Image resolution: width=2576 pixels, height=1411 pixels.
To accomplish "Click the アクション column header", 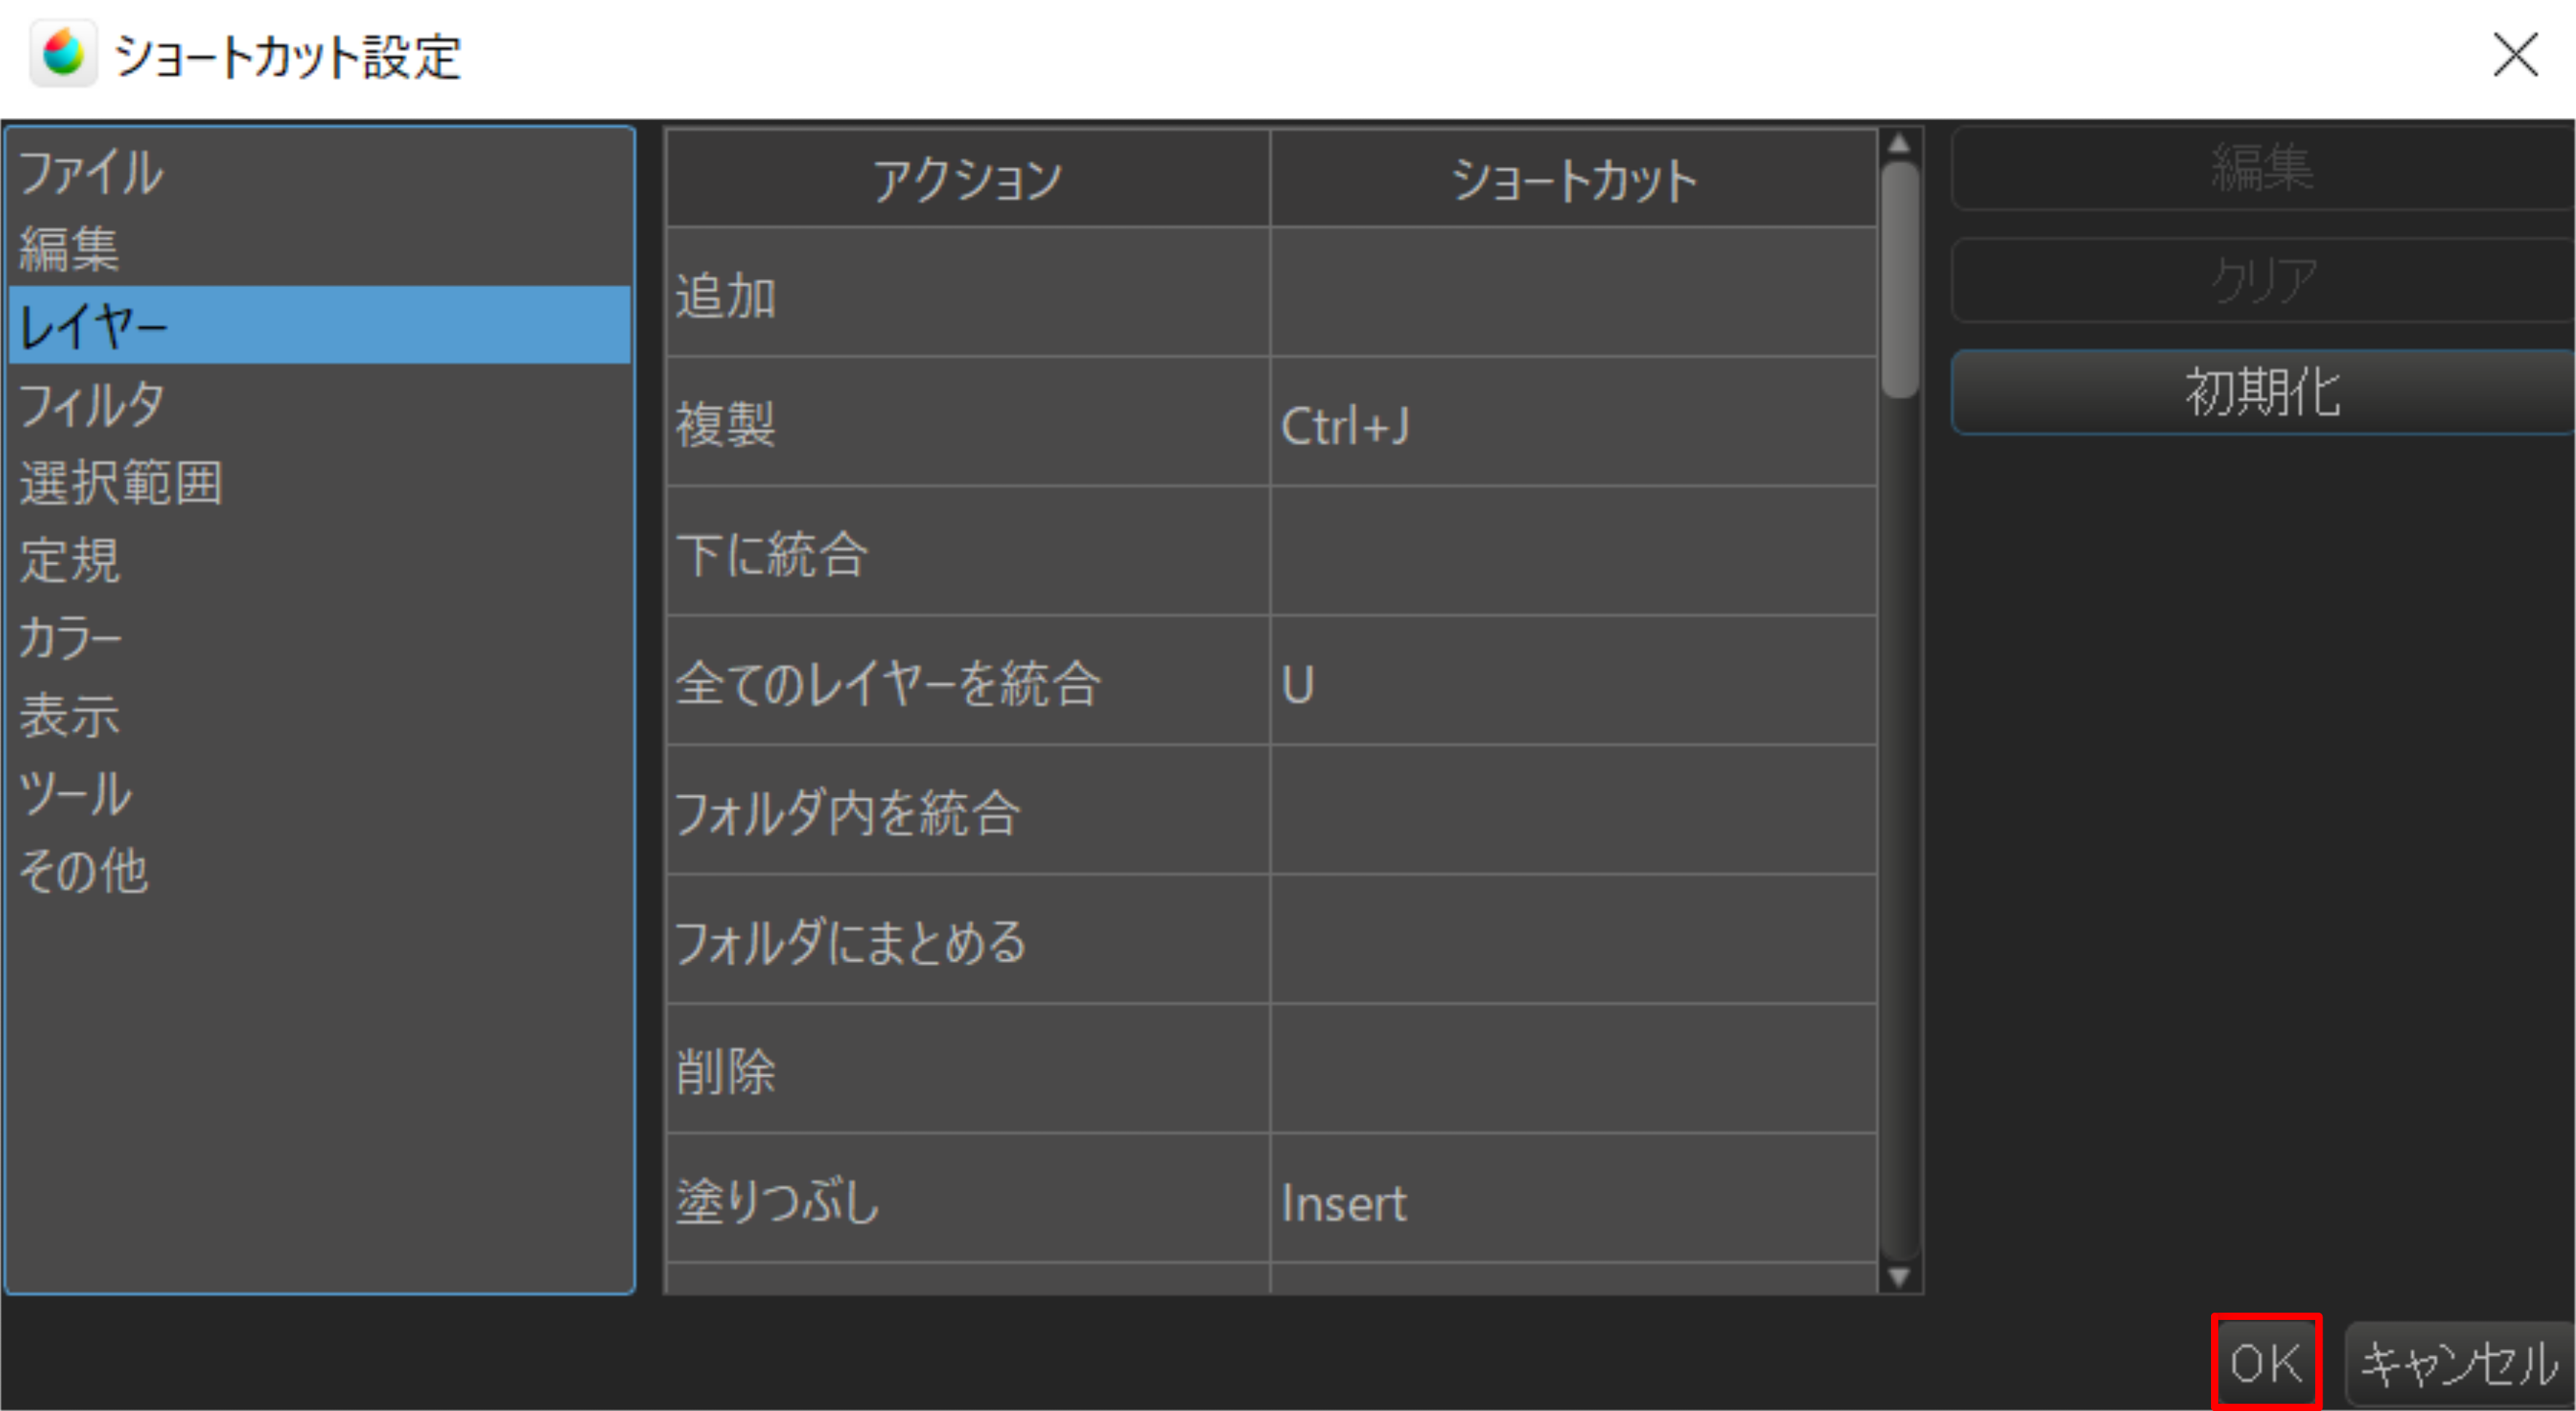I will point(968,178).
